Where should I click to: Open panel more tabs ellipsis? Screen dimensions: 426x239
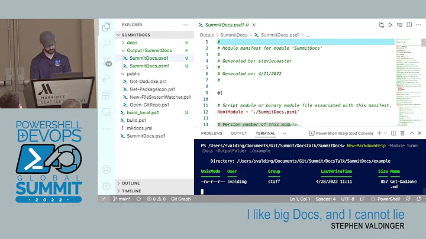pos(284,133)
